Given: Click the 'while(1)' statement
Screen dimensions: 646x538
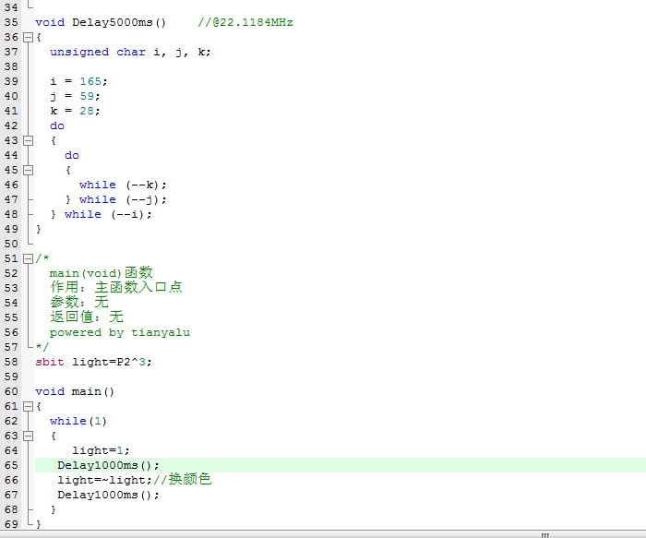Looking at the screenshot, I should pos(78,421).
